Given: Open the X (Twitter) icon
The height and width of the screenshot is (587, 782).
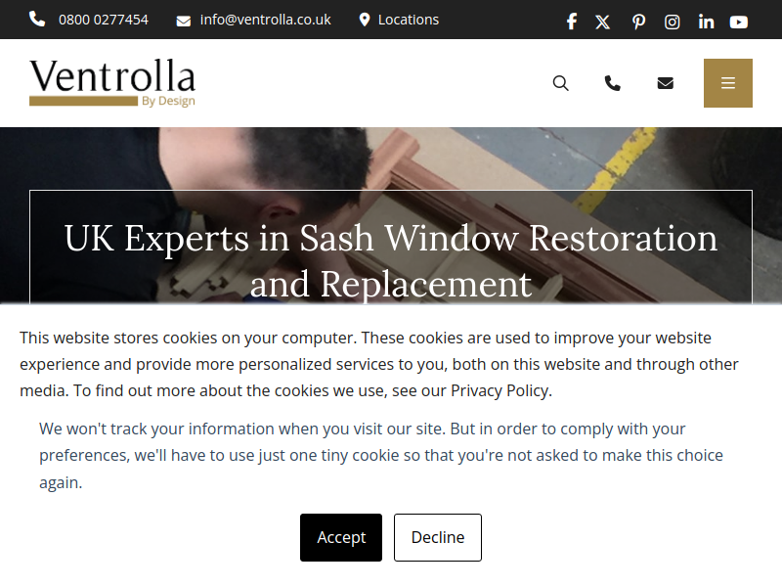Looking at the screenshot, I should coord(602,22).
